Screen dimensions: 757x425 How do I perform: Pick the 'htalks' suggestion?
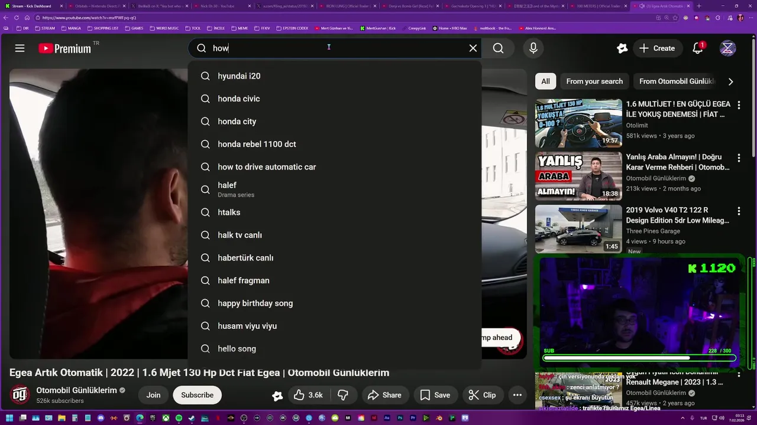click(334, 212)
